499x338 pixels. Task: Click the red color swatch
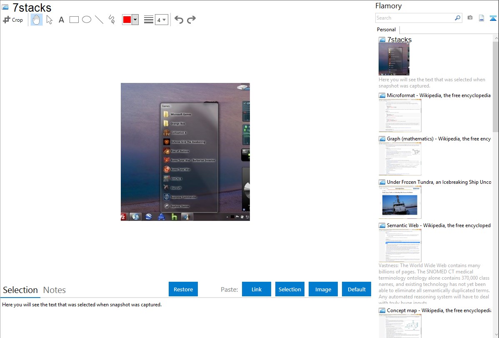(x=127, y=20)
